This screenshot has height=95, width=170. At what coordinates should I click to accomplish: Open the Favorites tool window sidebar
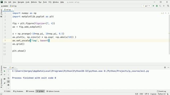pos(1,83)
